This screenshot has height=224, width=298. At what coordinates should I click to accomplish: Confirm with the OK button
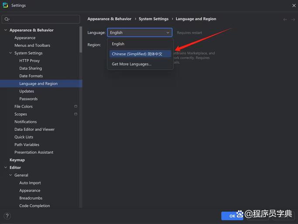[232, 216]
